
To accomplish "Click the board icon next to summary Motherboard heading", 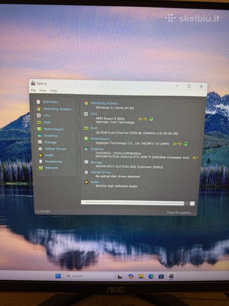I will [x=86, y=139].
